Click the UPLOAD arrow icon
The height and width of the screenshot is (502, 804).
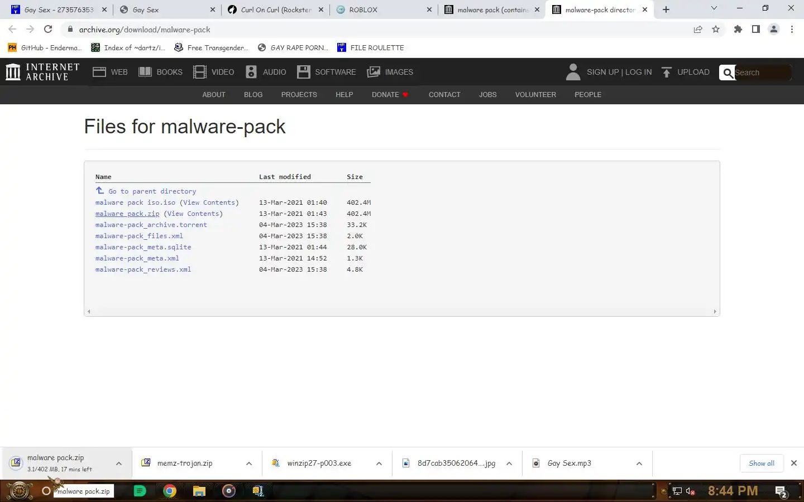click(666, 72)
